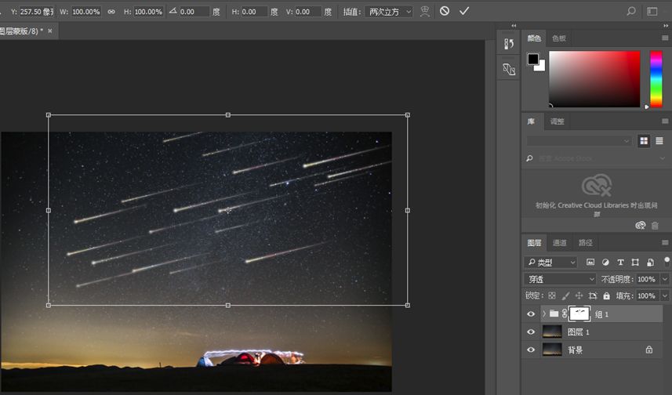Image resolution: width=672 pixels, height=395 pixels.
Task: Commit the transform with the checkmark icon
Action: (464, 11)
